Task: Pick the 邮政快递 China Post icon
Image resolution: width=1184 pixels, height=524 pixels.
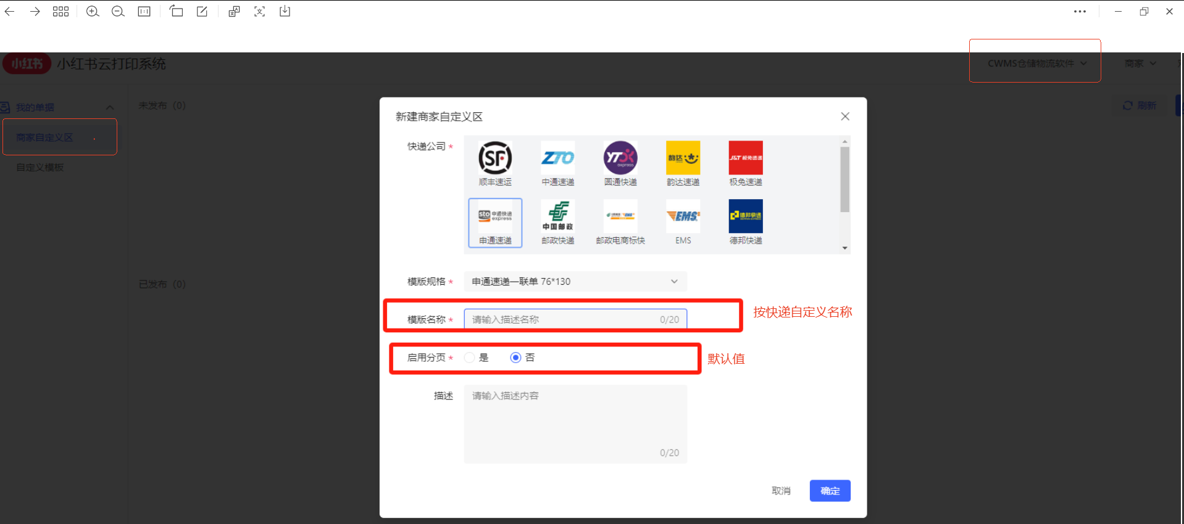Action: 558,216
